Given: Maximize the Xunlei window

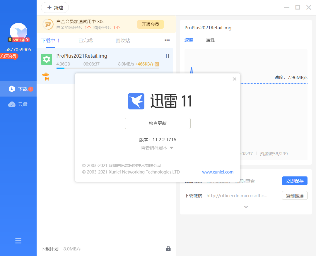Looking at the screenshot, I should click(x=298, y=7).
